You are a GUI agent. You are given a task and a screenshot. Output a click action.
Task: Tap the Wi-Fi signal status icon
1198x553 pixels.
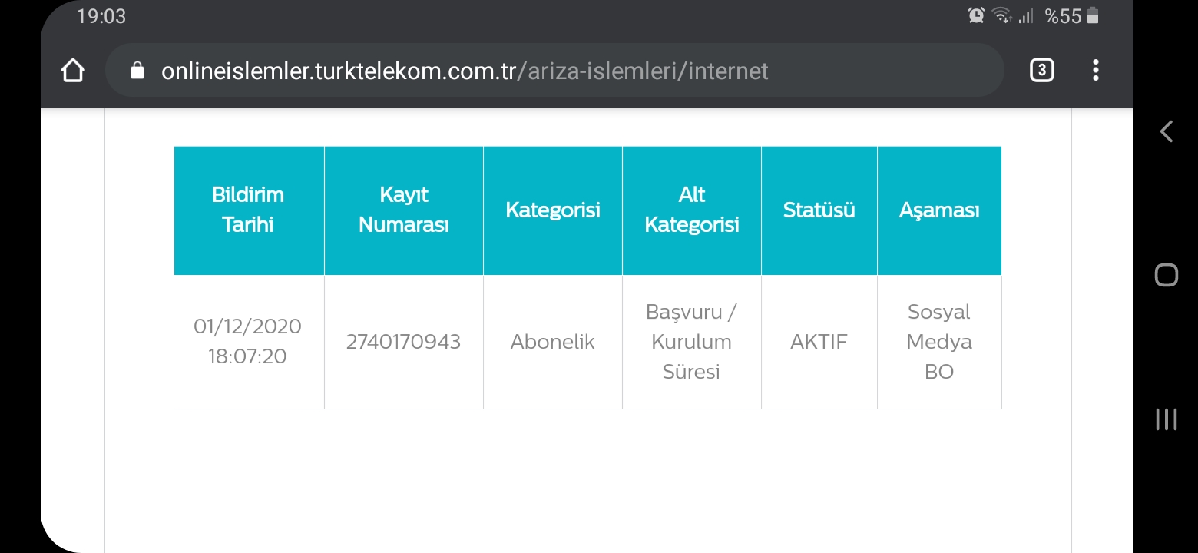click(x=1001, y=15)
